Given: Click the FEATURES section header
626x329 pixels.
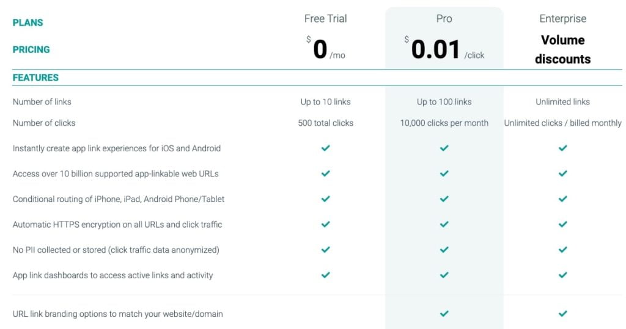Looking at the screenshot, I should click(35, 78).
